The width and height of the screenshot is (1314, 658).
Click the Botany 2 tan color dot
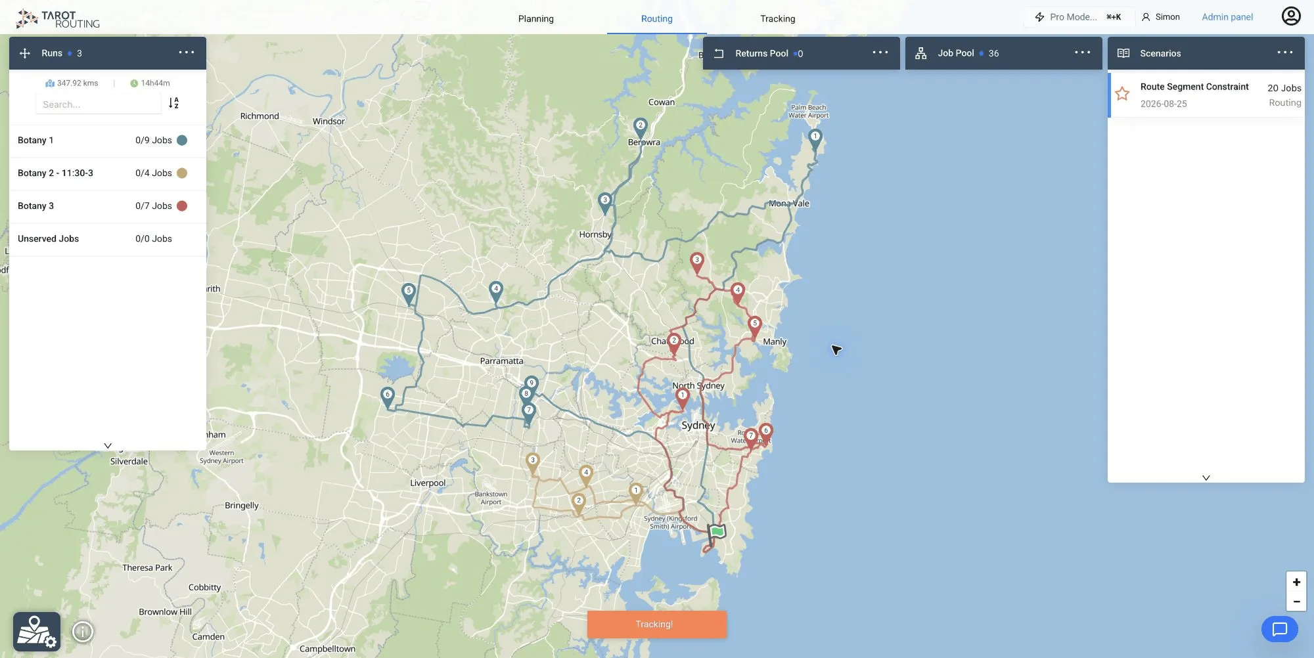[182, 173]
